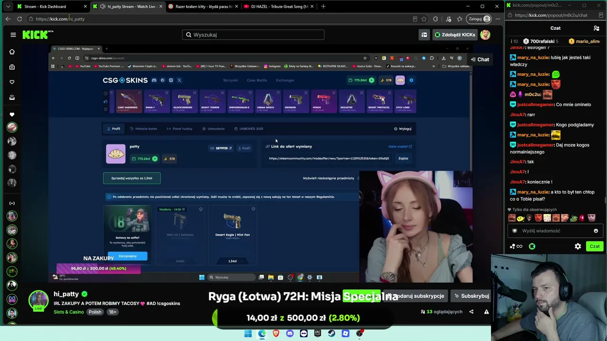Open the Slots & Casino category link
The width and height of the screenshot is (607, 341).
[x=69, y=312]
